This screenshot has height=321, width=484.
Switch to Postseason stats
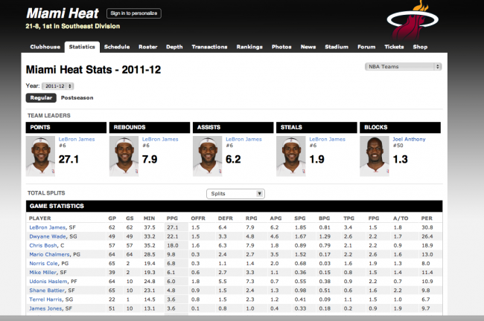(x=77, y=97)
